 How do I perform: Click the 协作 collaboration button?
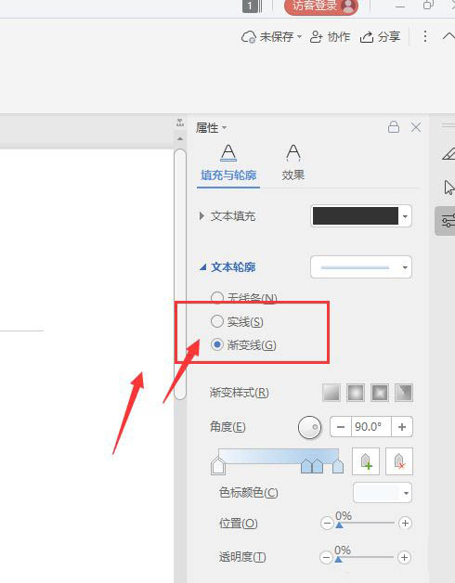[x=330, y=37]
